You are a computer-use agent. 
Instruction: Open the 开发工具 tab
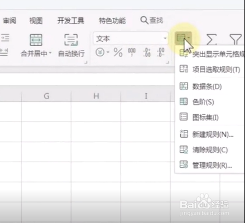(x=71, y=21)
